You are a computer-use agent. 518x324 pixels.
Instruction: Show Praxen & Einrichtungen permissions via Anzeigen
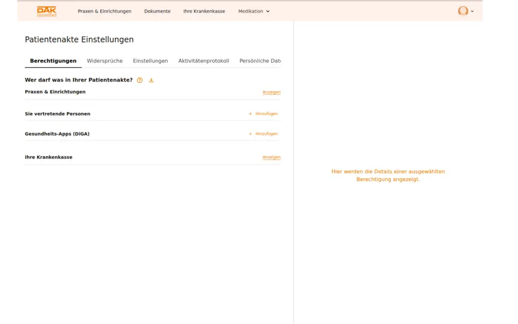[x=272, y=92]
